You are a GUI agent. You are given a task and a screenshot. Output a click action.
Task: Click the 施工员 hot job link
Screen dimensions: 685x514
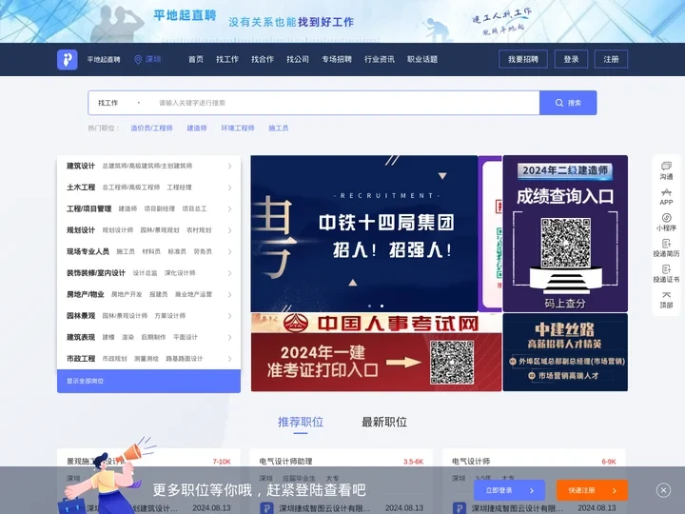point(278,128)
